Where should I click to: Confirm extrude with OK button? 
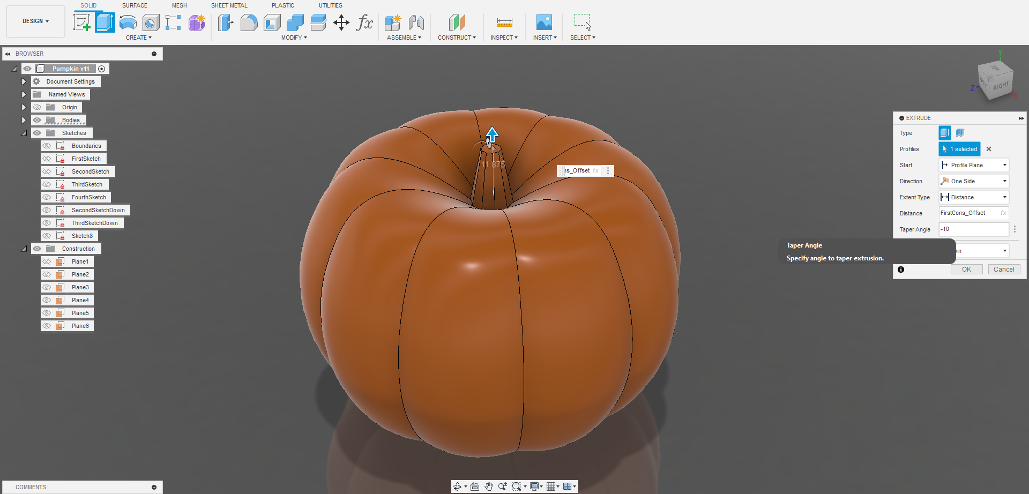(966, 270)
